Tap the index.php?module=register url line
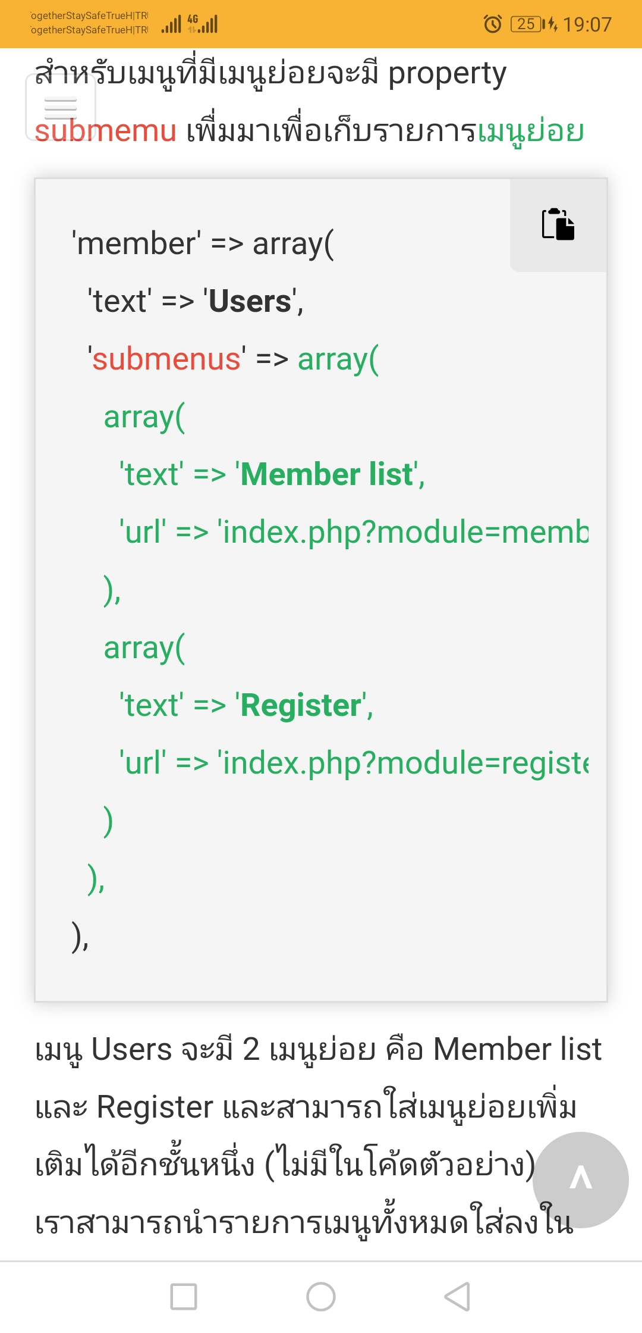This screenshot has width=642, height=1333. point(354,763)
